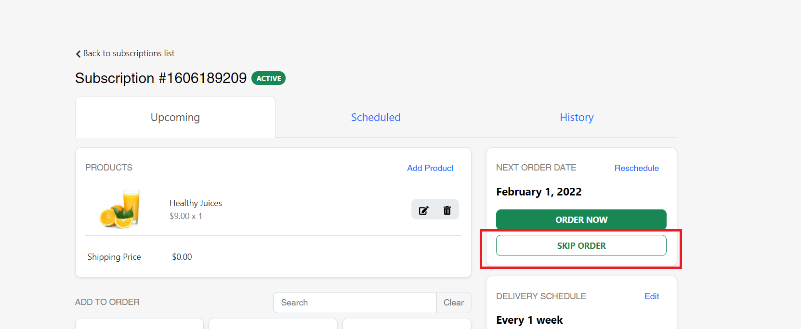Click the Subscription #1606189209 heading
801x329 pixels.
click(161, 78)
